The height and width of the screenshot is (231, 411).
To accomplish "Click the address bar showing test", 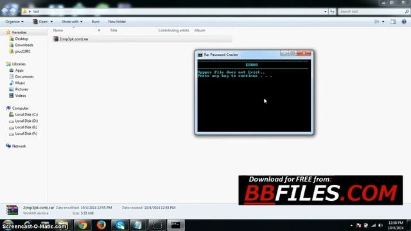I will 173,12.
